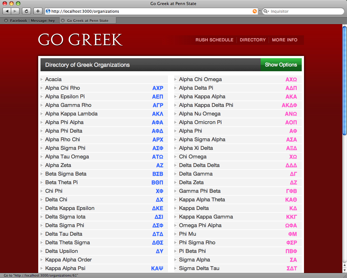Click the pink ΣΔΤ letters
Viewport: 347px width, 278px height.
(x=292, y=268)
